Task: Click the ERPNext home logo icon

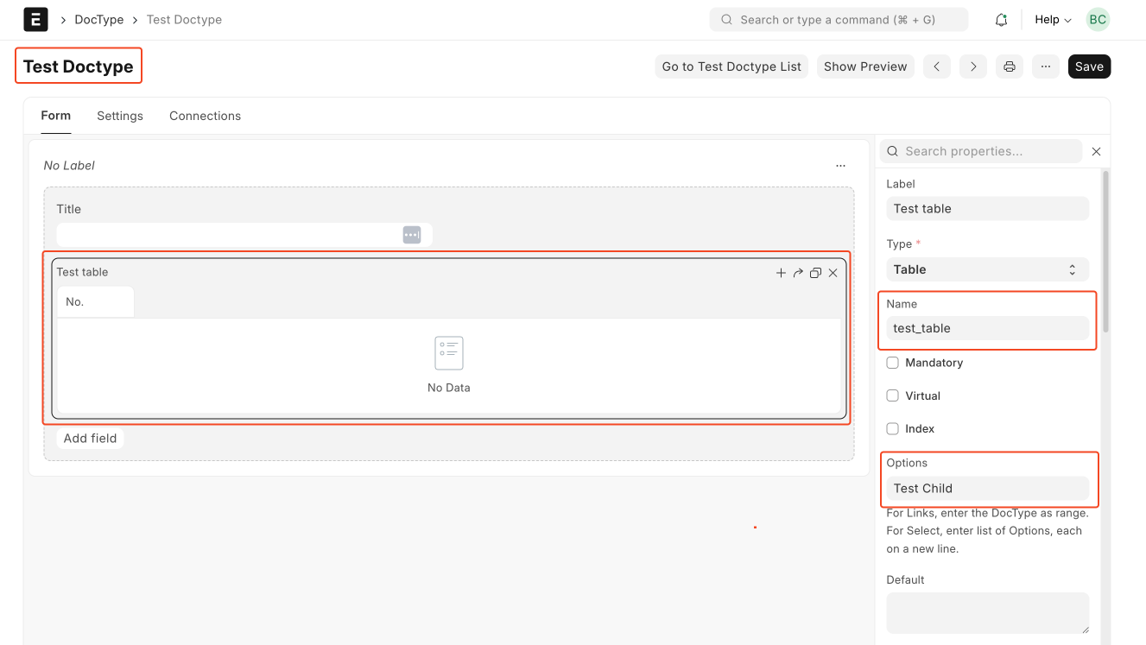Action: 35,19
